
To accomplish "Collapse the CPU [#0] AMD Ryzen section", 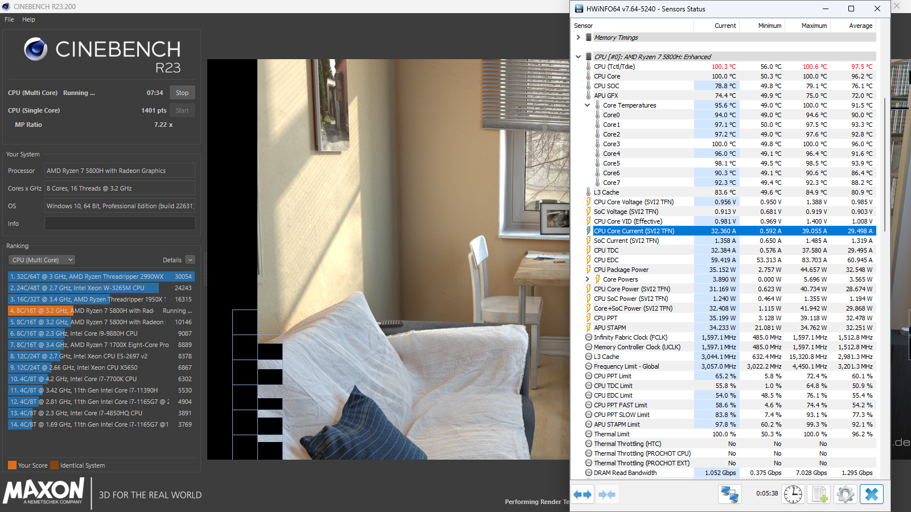I will tap(578, 57).
